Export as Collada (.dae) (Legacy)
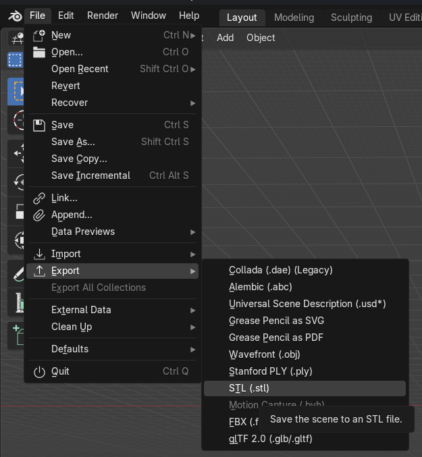422x457 pixels. click(305, 270)
